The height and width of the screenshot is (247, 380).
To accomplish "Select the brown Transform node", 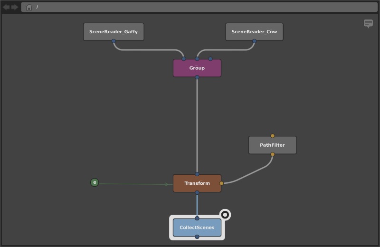I will pyautogui.click(x=197, y=183).
